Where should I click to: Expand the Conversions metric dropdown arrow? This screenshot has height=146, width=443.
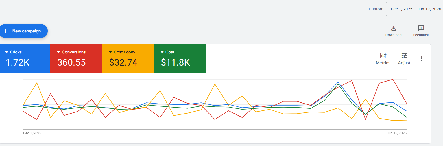[x=58, y=52]
